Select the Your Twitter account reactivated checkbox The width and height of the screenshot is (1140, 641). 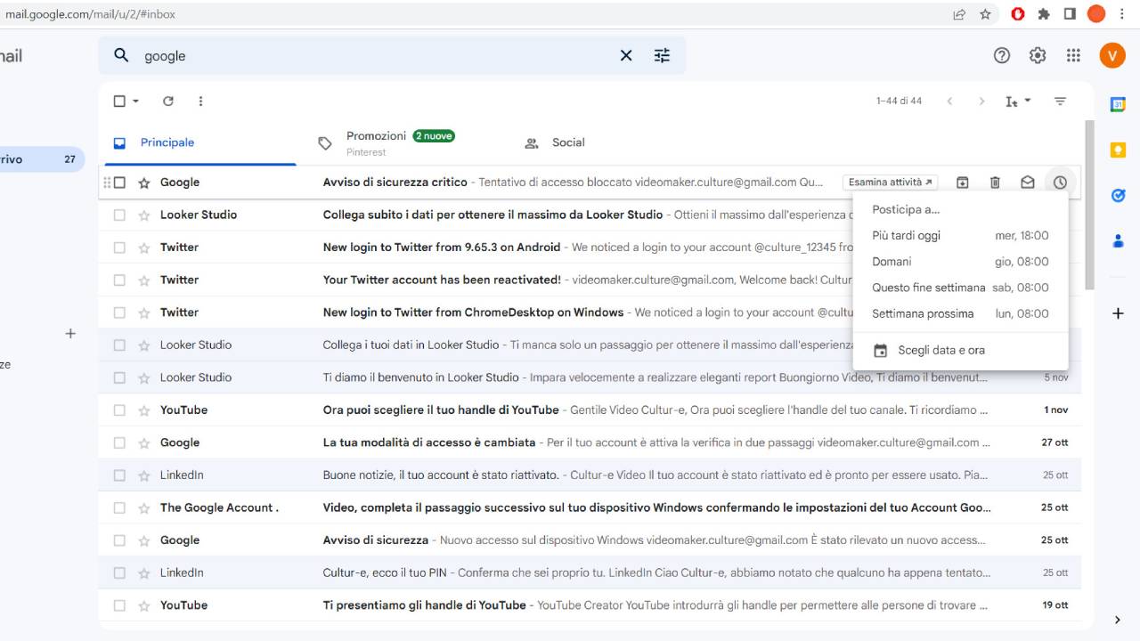[119, 280]
